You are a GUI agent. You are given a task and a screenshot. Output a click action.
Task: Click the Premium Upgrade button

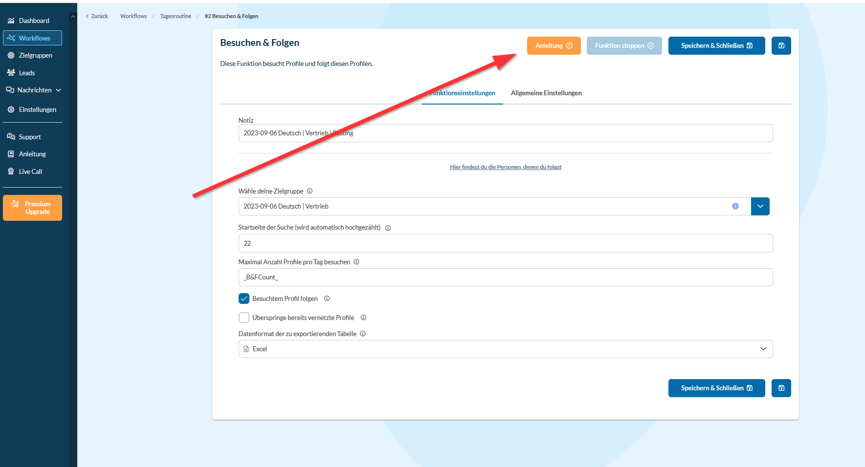[x=32, y=208]
